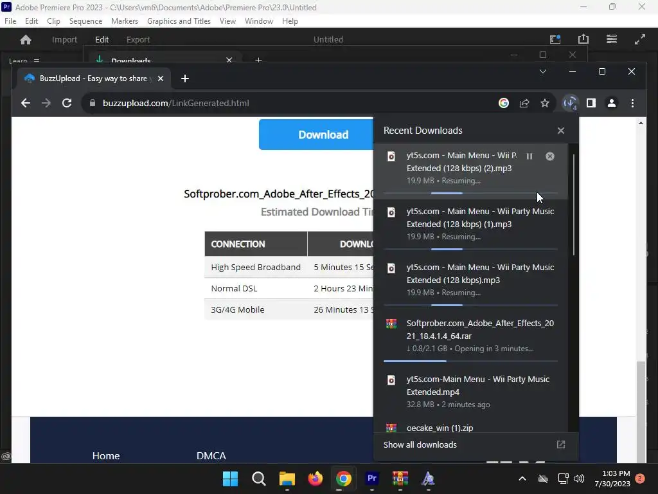This screenshot has width=658, height=494.
Task: Open Graphics and Titles menu
Action: coord(179,21)
